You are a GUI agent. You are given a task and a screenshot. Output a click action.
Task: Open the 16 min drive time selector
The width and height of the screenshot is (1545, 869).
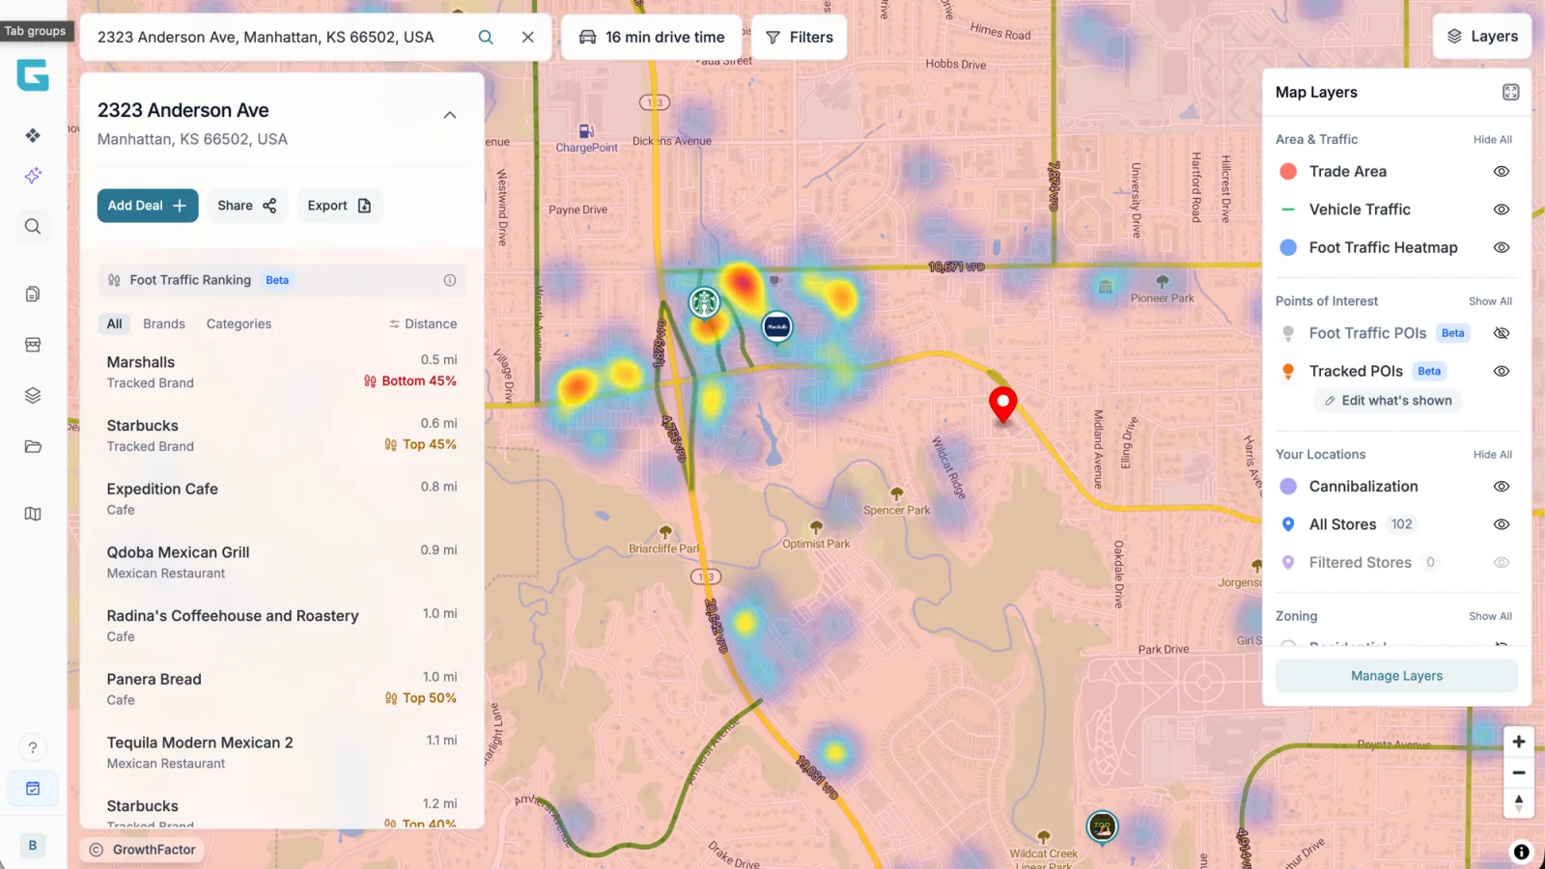pyautogui.click(x=651, y=37)
